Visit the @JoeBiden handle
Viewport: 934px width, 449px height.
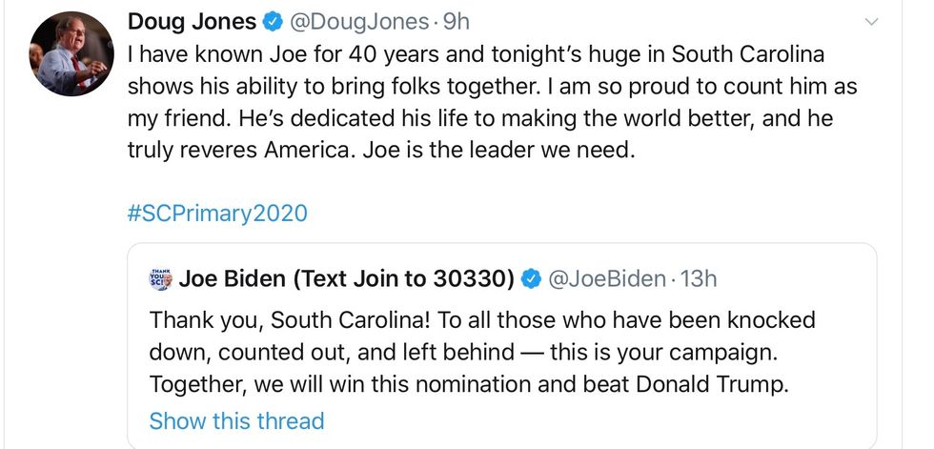click(x=606, y=278)
